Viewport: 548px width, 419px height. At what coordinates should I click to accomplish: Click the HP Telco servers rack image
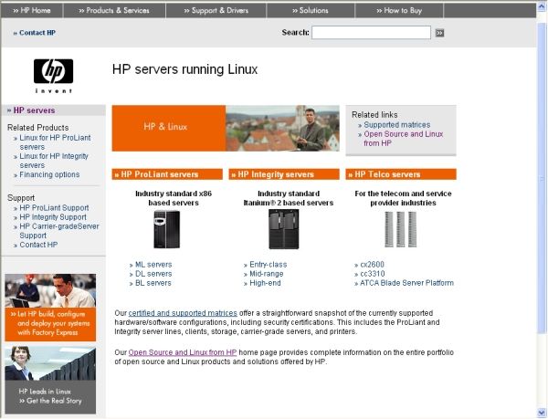(x=401, y=229)
